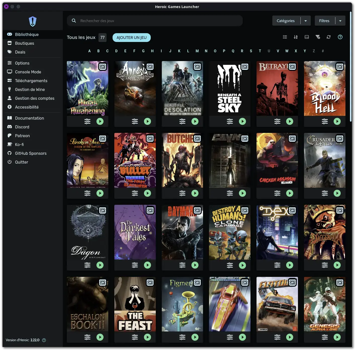Jump to letter W in alphabet filter
This screenshot has height=351, width=356.
pos(287,51)
